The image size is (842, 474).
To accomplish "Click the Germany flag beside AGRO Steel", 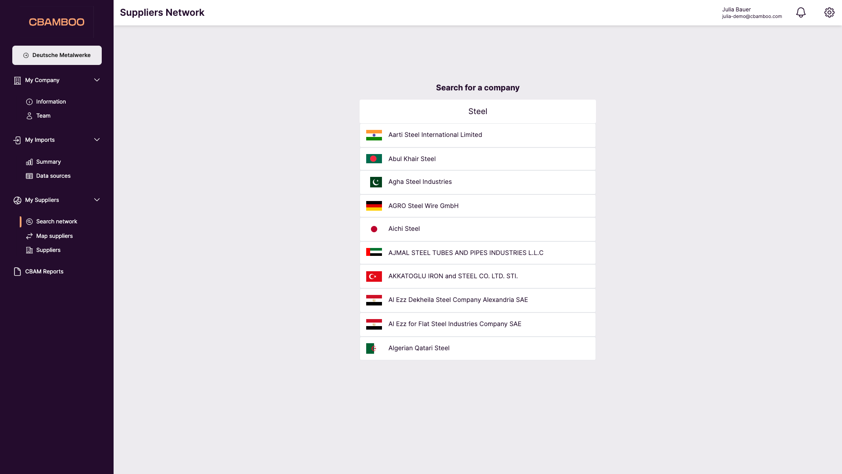I will click(374, 205).
